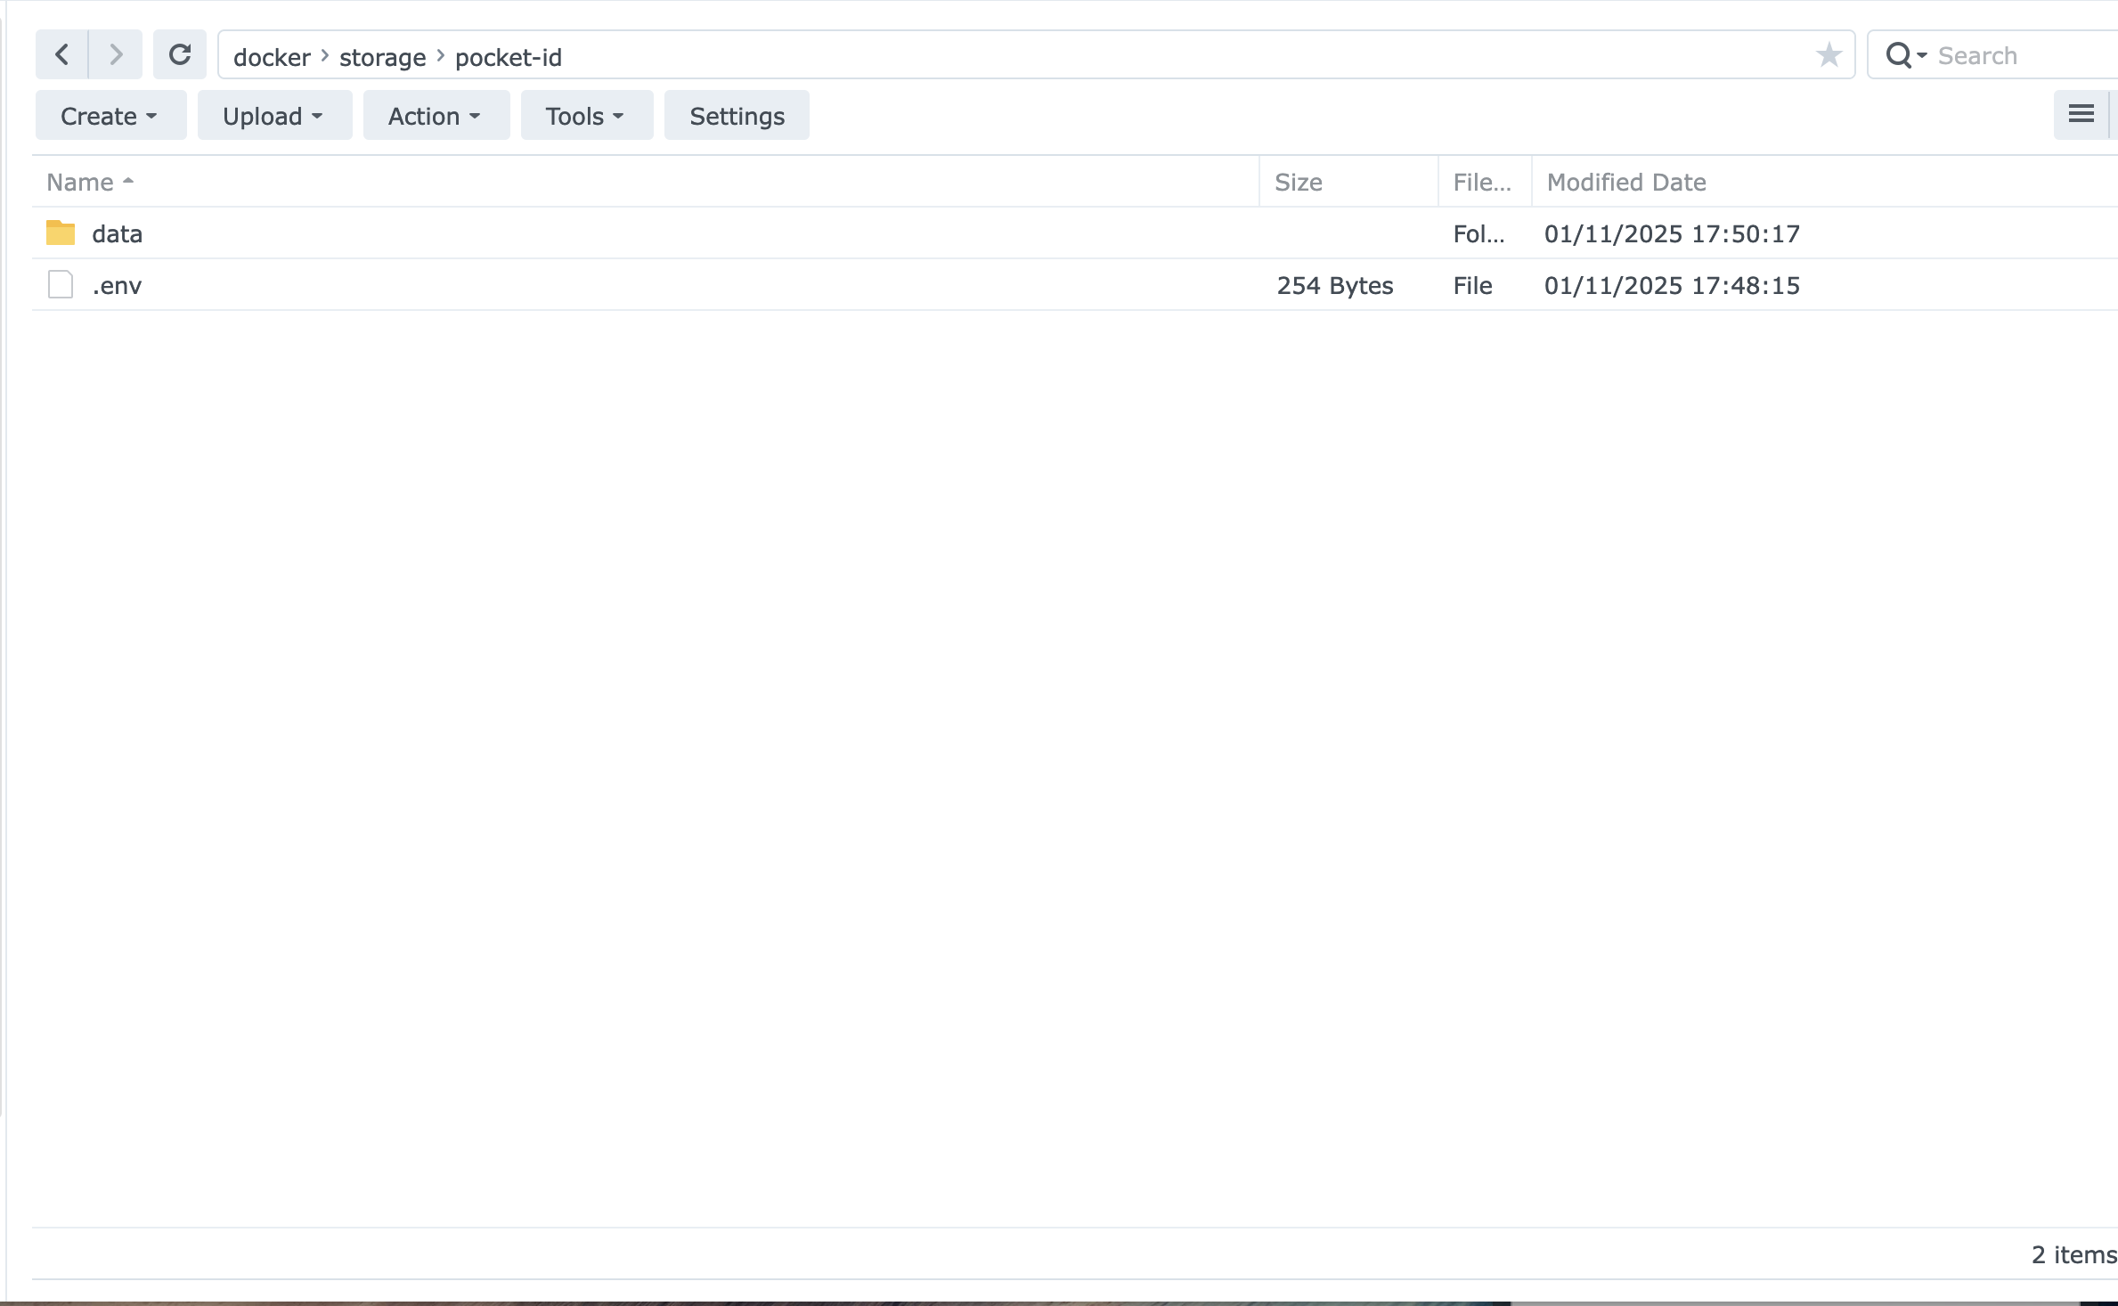2118x1306 pixels.
Task: Open the Settings button
Action: tap(737, 116)
